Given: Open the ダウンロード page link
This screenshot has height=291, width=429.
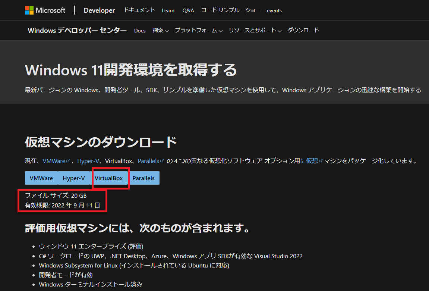Looking at the screenshot, I should pos(303,30).
